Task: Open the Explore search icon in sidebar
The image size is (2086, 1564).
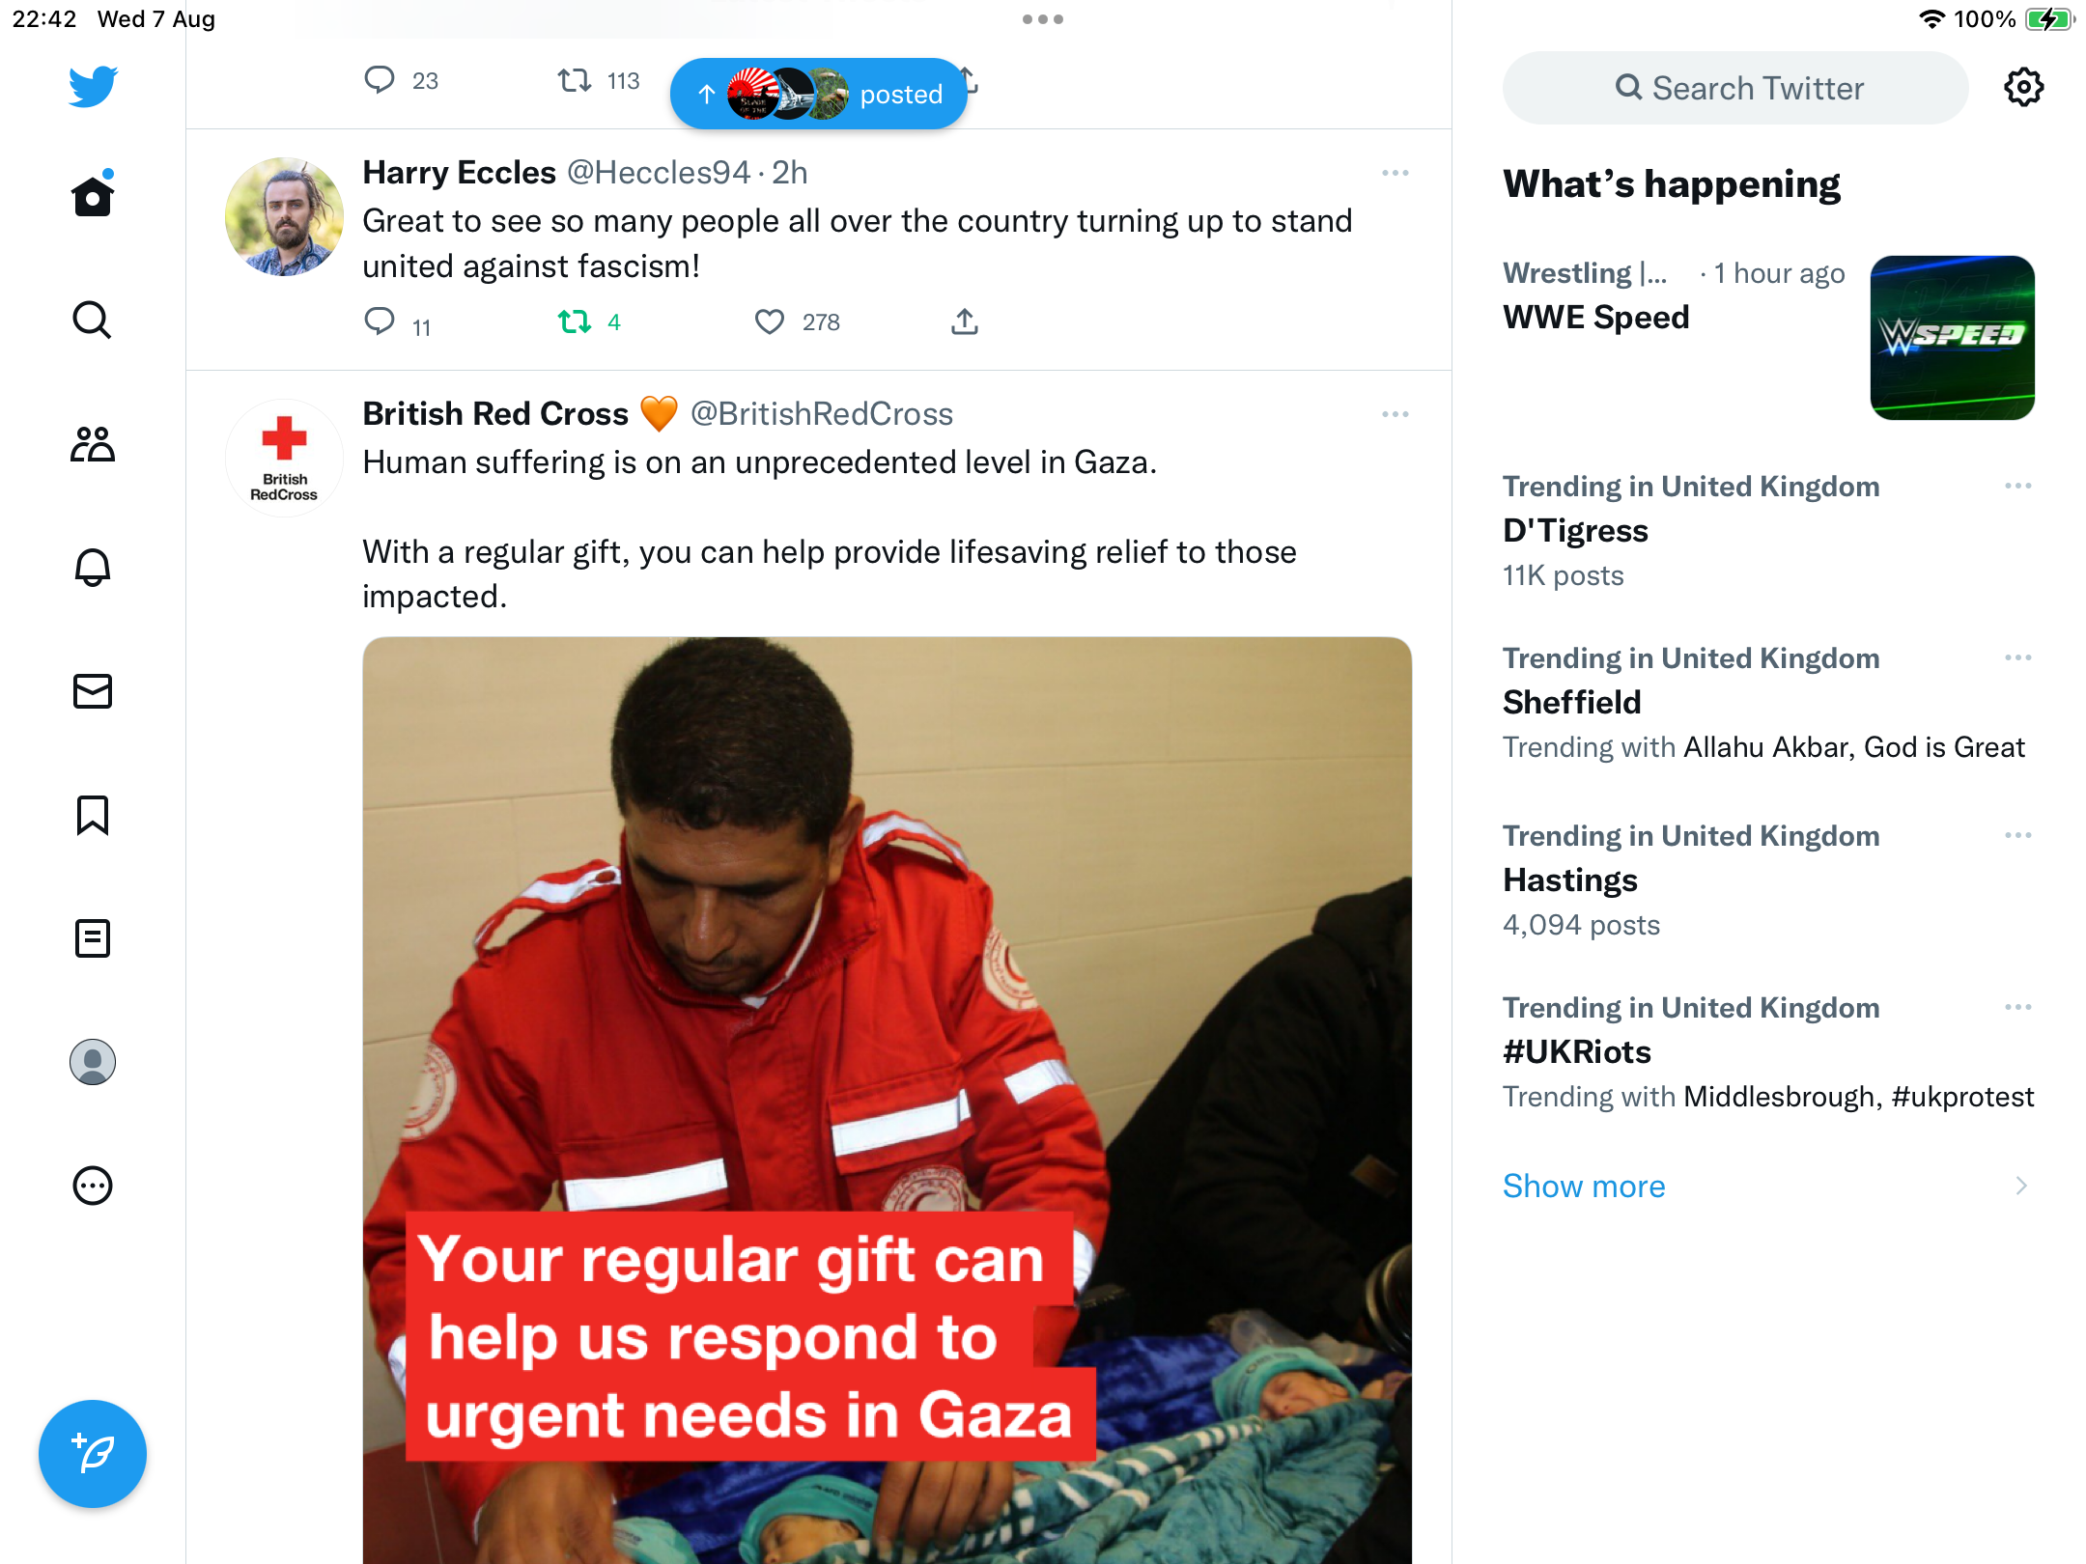Action: tap(93, 320)
